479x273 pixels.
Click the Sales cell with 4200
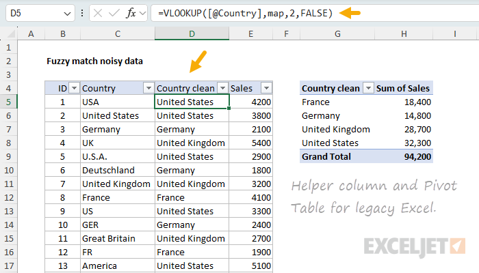pyautogui.click(x=251, y=102)
